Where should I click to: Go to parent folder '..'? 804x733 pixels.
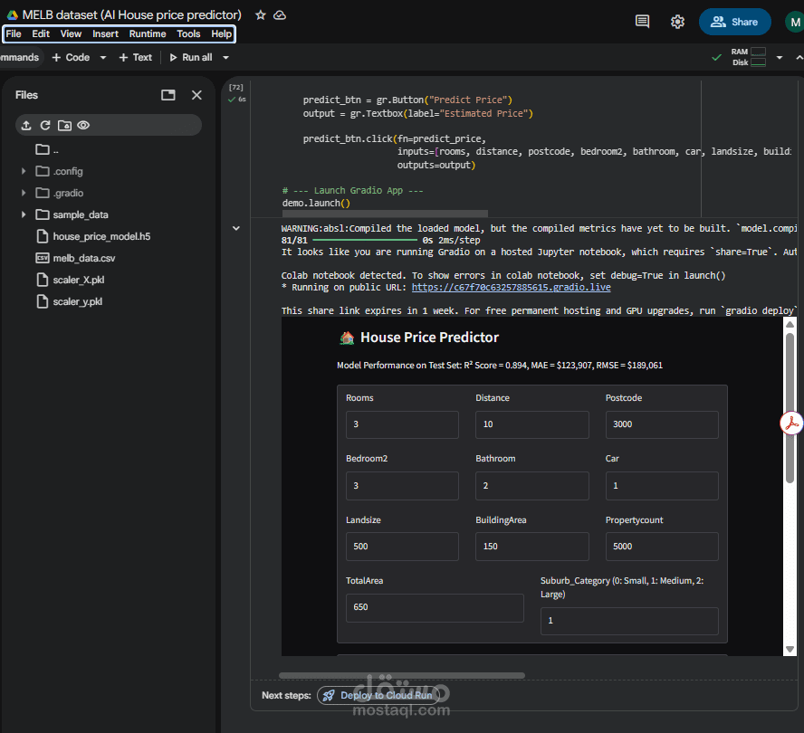47,149
